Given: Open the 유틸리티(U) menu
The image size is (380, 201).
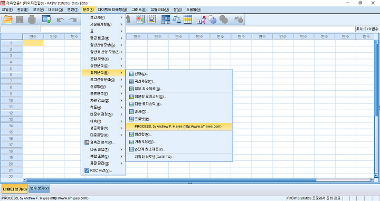Looking at the screenshot, I should click(x=160, y=9).
